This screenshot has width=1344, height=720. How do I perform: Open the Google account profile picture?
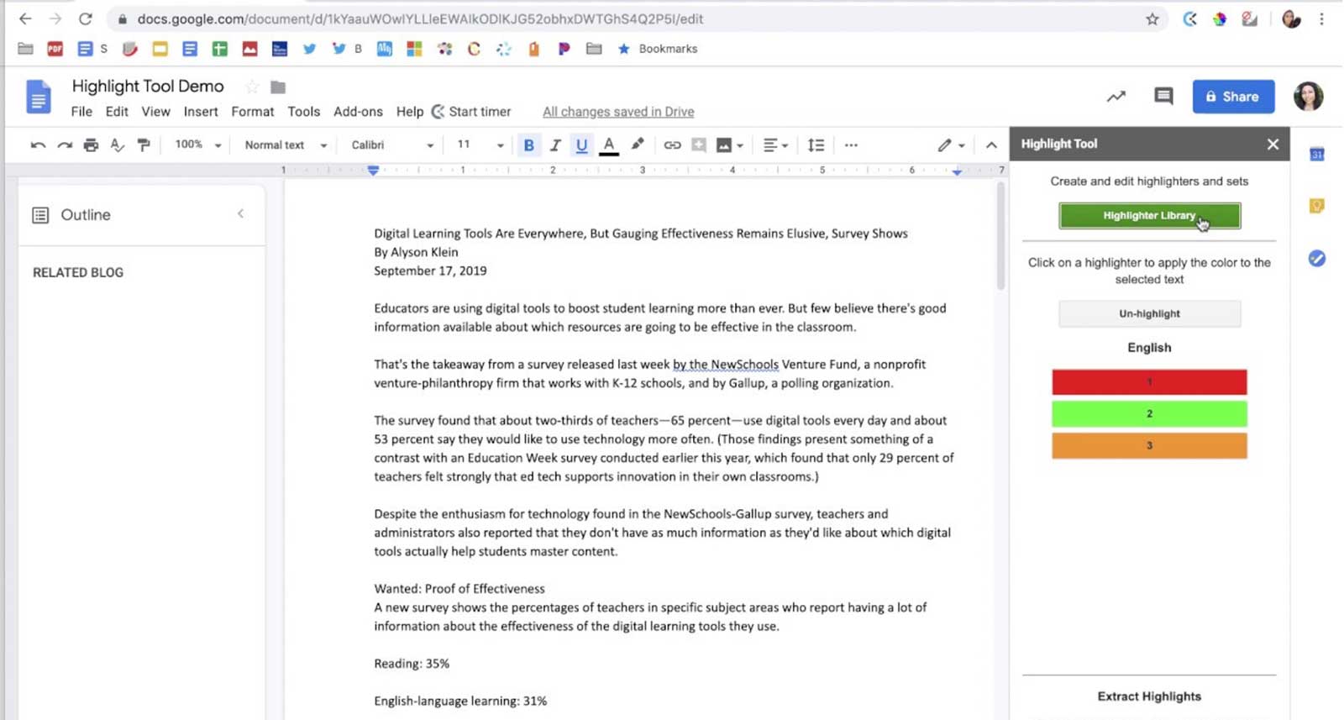1309,97
